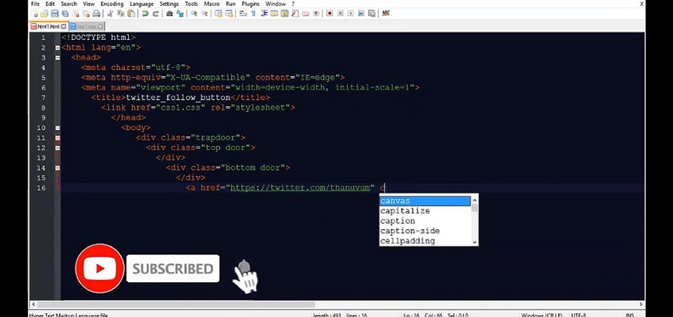Click the Paste clipboard toolbar icon

pyautogui.click(x=131, y=14)
